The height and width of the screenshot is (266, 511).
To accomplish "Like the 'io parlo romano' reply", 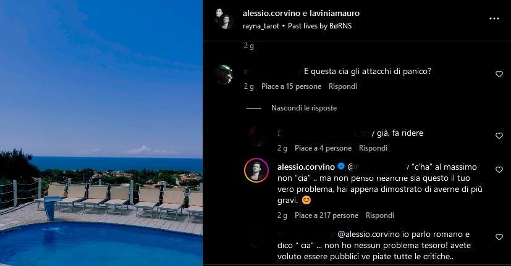I will coord(499,237).
